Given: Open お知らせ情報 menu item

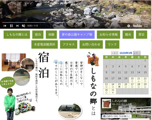Looking at the screenshot, I should pyautogui.click(x=109, y=35).
